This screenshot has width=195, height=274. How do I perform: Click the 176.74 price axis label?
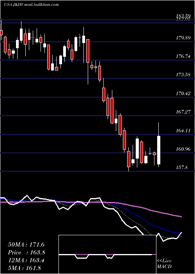(183, 56)
